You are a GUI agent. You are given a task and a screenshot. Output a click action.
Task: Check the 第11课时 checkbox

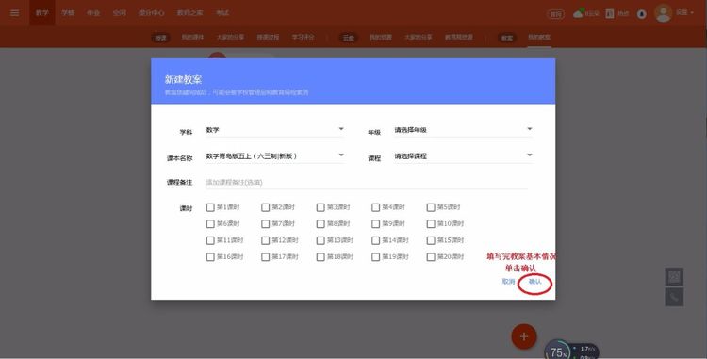(x=210, y=240)
